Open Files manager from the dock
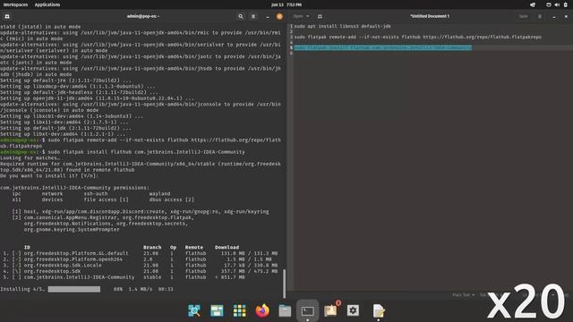This screenshot has height=322, width=573. click(285, 310)
